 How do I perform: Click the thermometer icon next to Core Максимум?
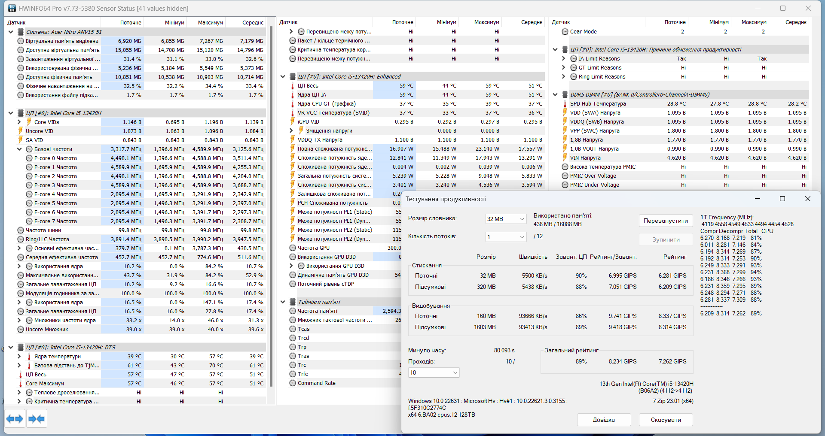coord(21,383)
